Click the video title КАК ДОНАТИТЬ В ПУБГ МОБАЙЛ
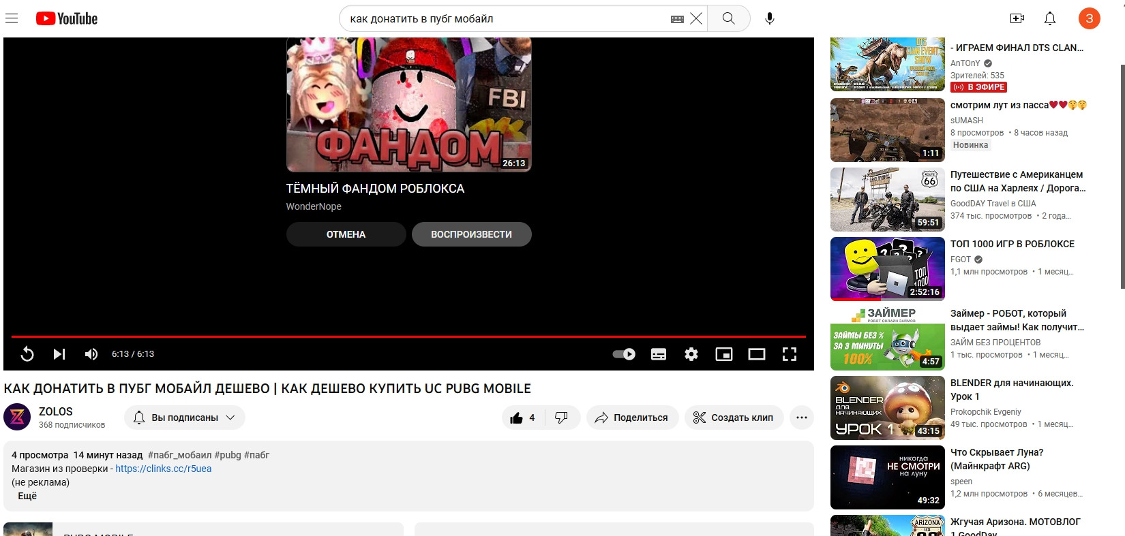 coord(267,388)
